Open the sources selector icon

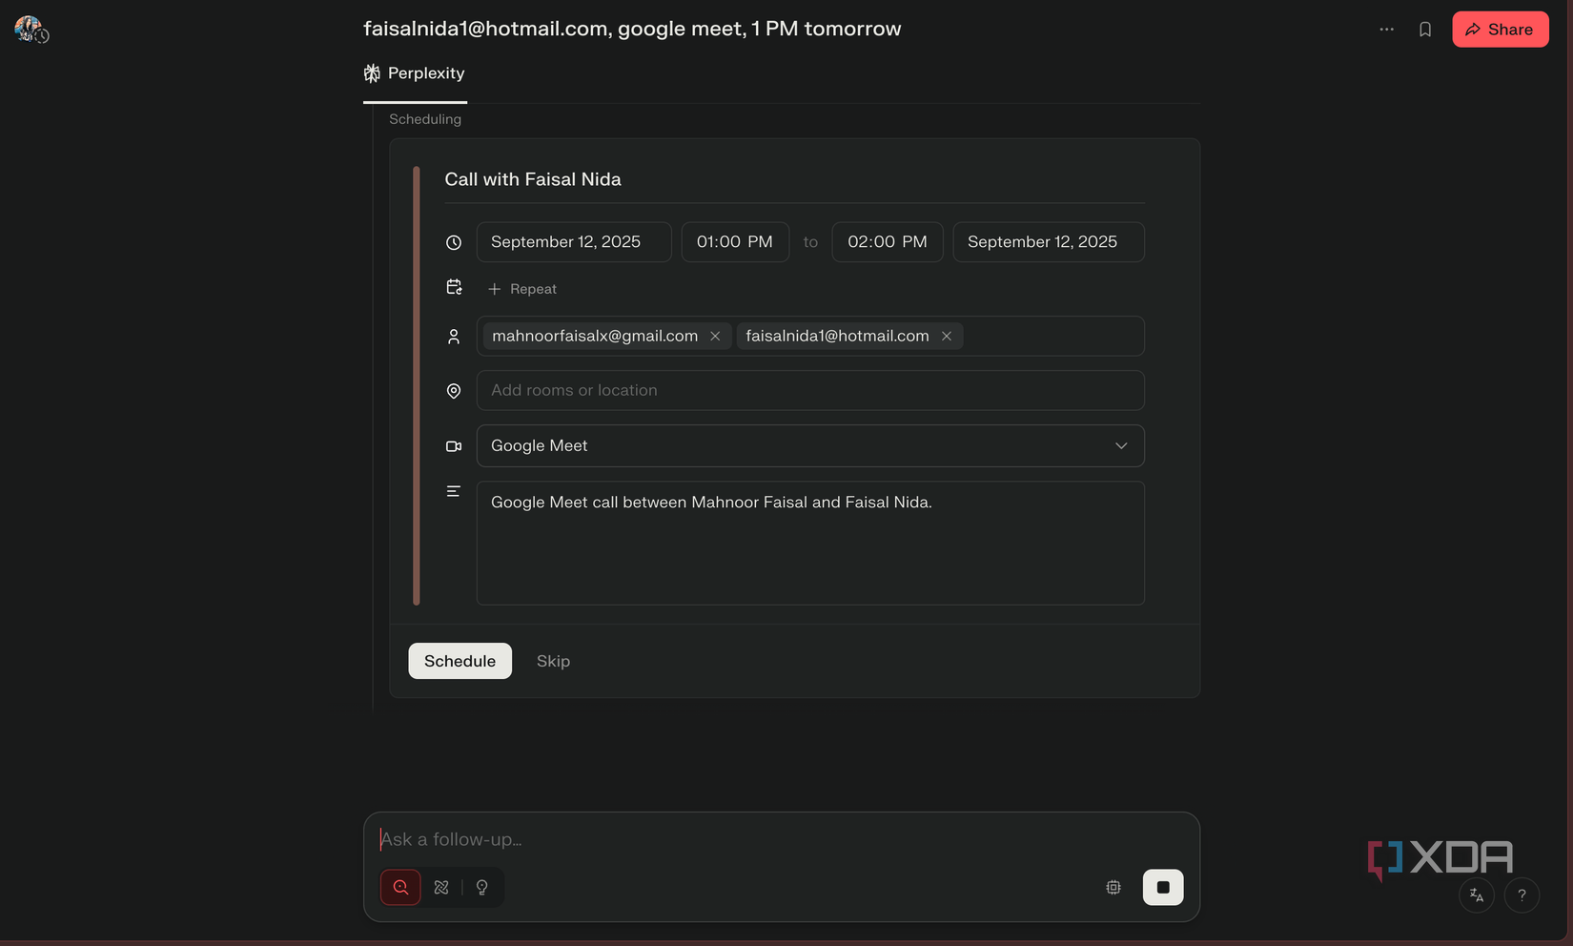point(440,887)
